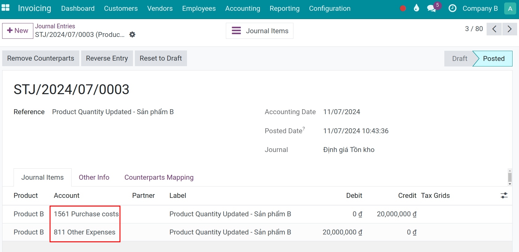The image size is (519, 252).
Task: Switch to the Counterparts Mapping tab
Action: (x=159, y=177)
